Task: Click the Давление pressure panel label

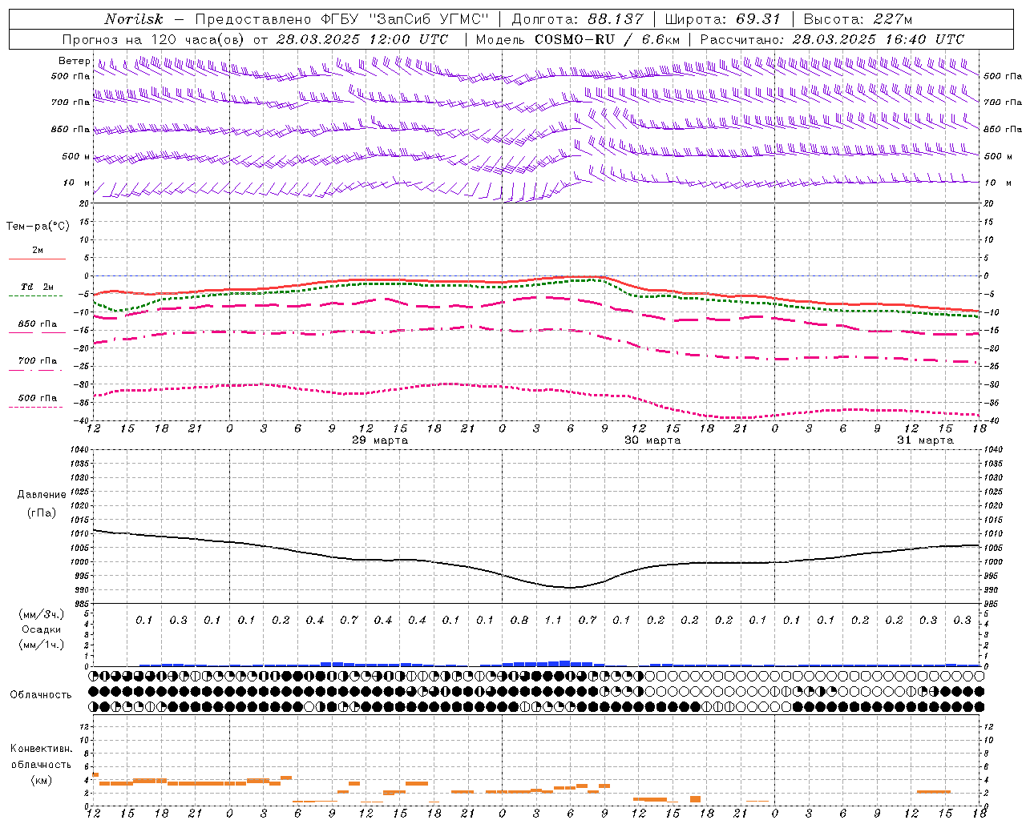Action: tap(42, 495)
